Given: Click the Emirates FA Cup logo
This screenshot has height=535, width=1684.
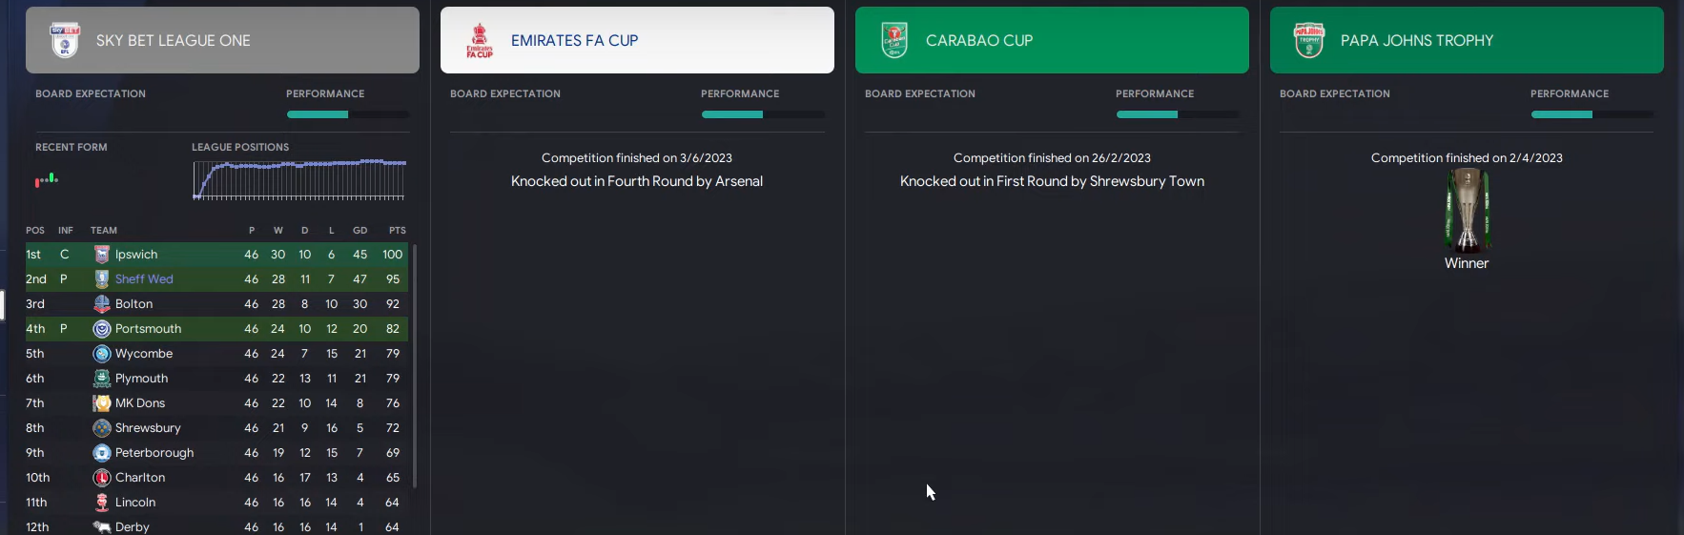Looking at the screenshot, I should pyautogui.click(x=479, y=40).
